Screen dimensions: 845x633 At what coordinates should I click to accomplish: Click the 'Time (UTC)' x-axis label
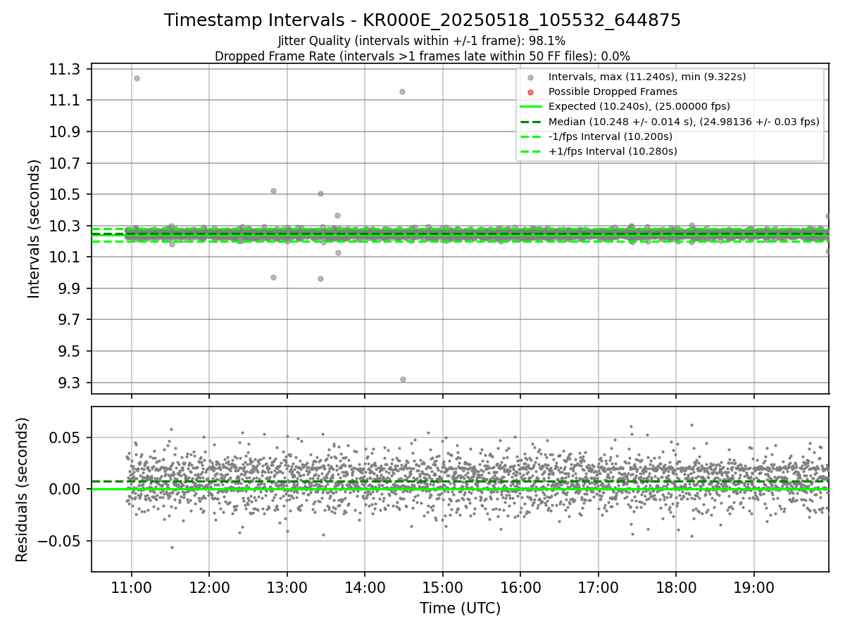point(460,608)
